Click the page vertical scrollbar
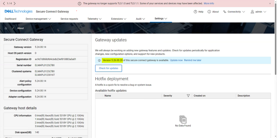The height and width of the screenshot is (138, 277). 275,39
